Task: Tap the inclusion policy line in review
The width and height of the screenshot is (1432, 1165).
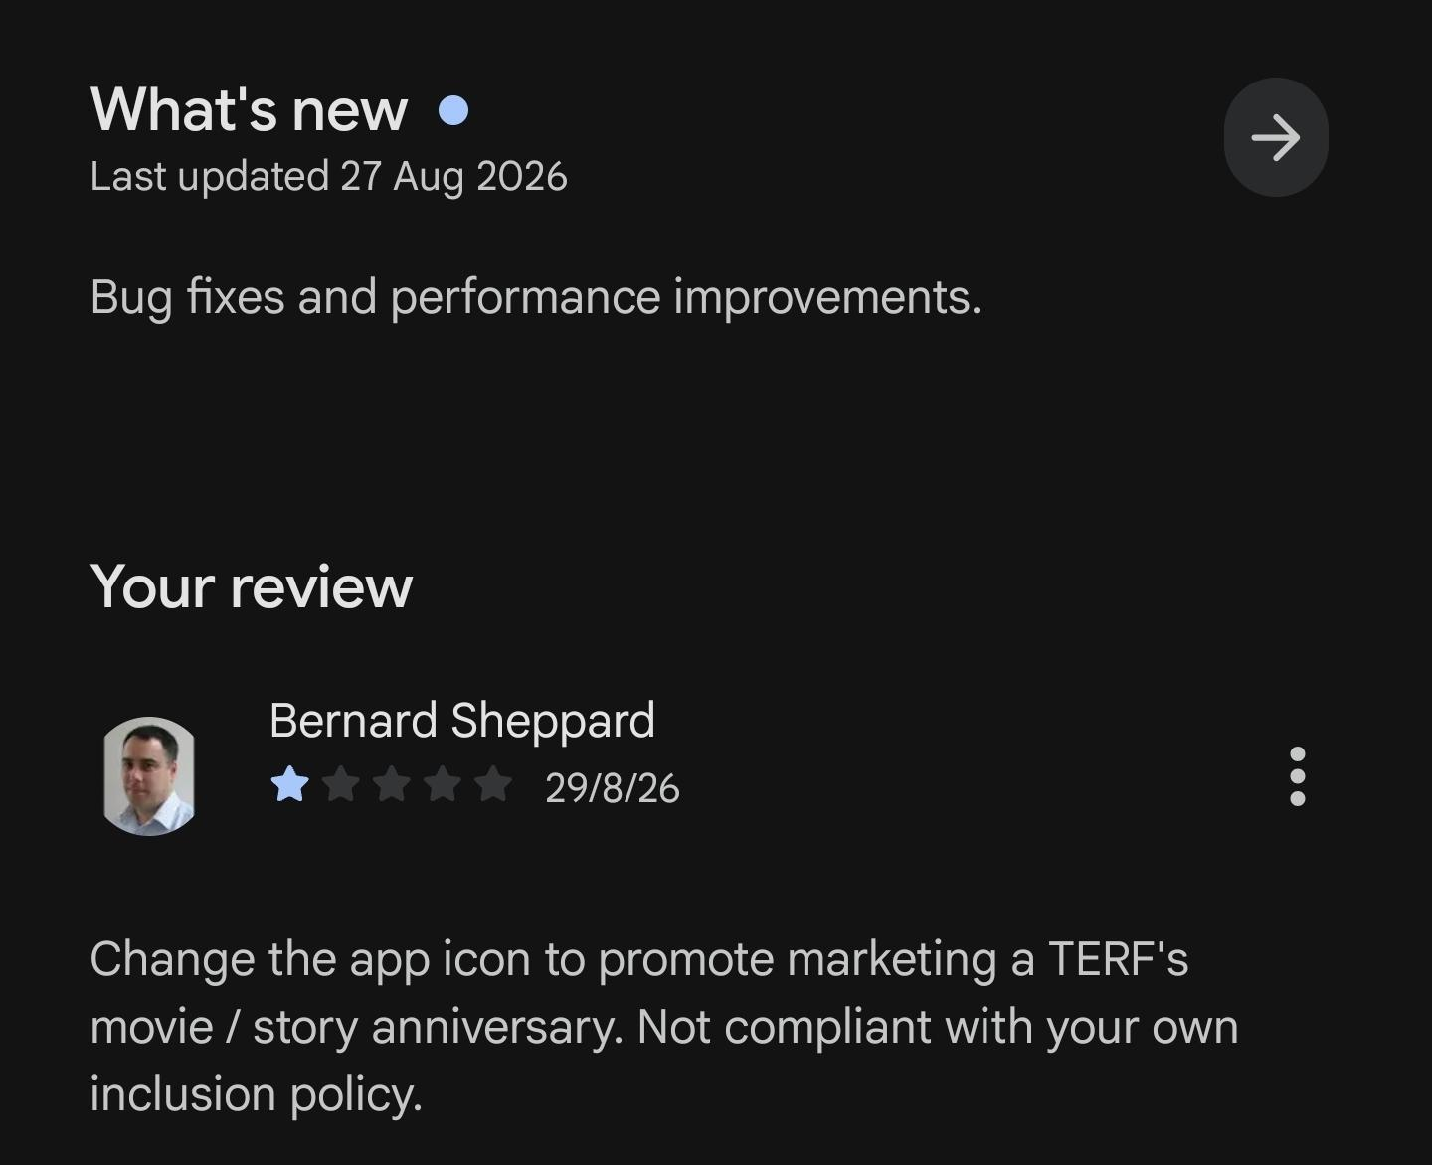Action: [257, 1094]
